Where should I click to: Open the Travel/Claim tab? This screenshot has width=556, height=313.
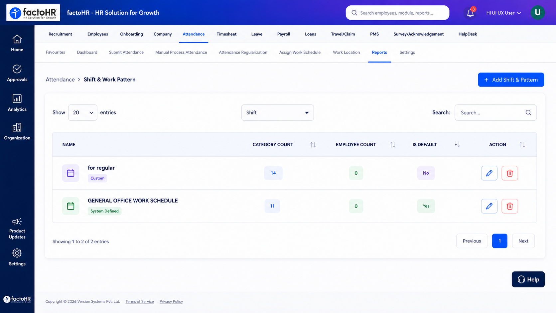[343, 34]
